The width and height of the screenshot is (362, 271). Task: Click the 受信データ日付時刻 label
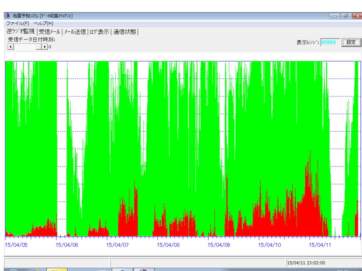[x=31, y=40]
